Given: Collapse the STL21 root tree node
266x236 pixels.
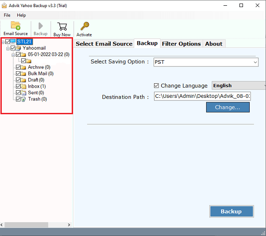Looking at the screenshot, I should [x=3, y=42].
